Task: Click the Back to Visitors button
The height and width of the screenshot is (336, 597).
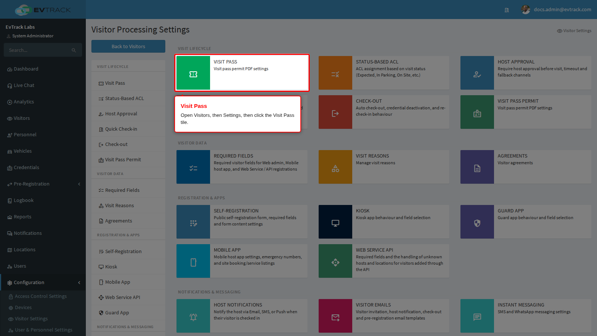Action: (128, 46)
